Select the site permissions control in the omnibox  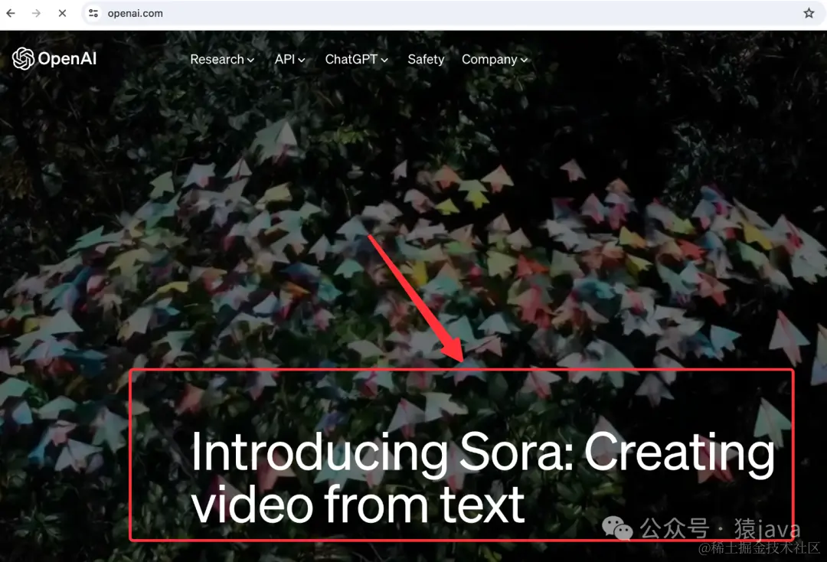tap(93, 12)
